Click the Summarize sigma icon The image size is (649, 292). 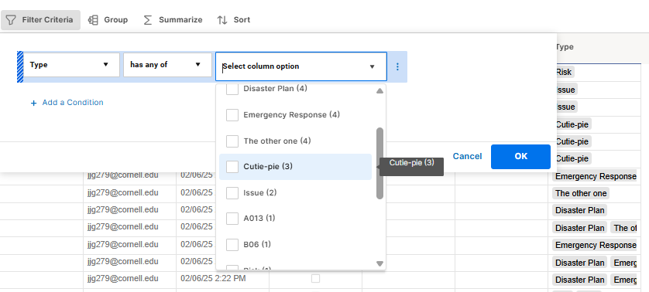tap(148, 20)
